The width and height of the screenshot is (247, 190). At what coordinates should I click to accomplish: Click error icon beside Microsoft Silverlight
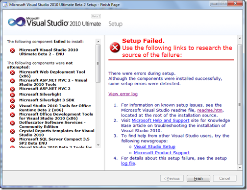(x=12, y=95)
